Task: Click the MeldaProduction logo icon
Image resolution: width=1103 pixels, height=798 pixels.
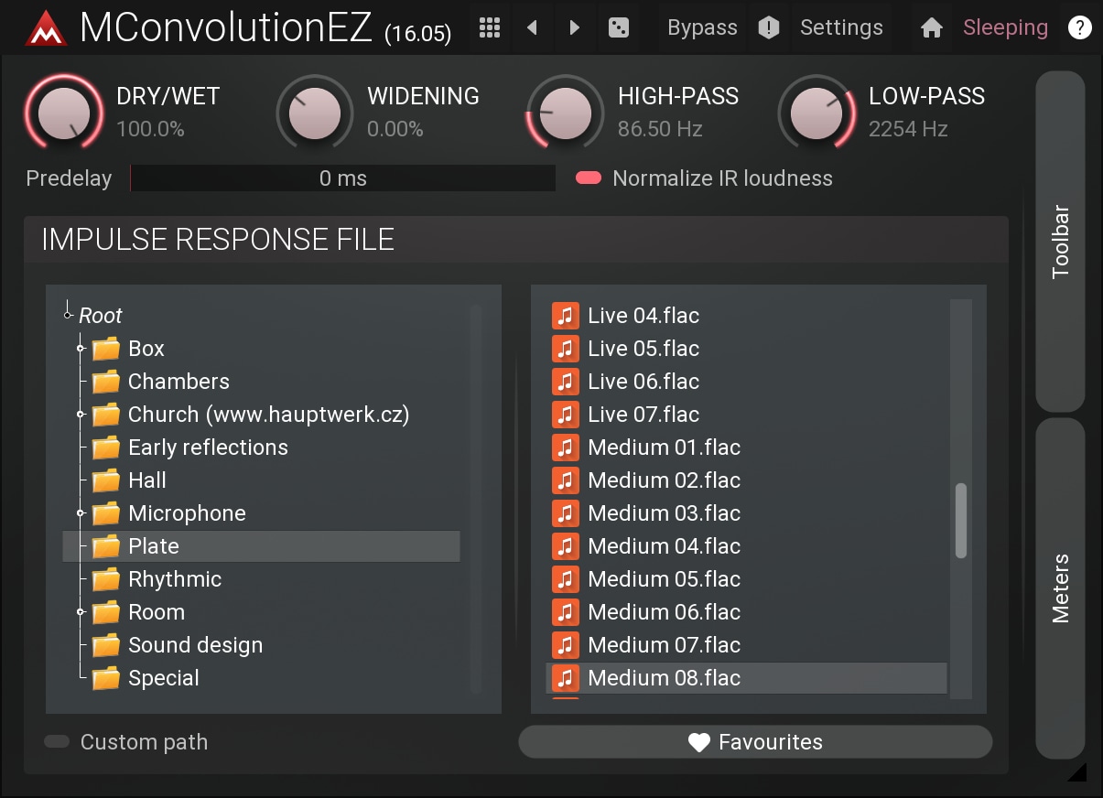Action: pos(46,27)
